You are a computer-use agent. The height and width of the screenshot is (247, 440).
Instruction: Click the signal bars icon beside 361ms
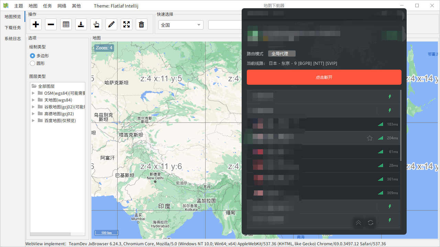coord(381,179)
